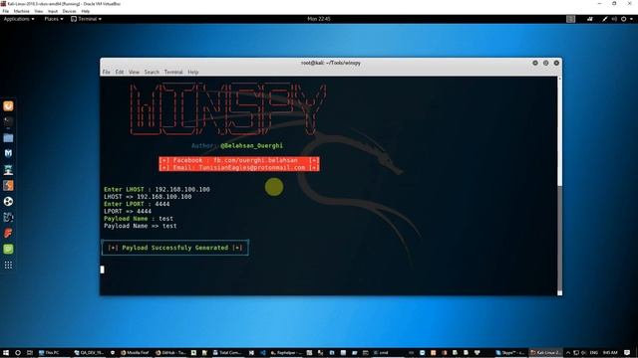Open the green notes dock icon
Image resolution: width=638 pixels, height=358 pixels.
coord(8,249)
